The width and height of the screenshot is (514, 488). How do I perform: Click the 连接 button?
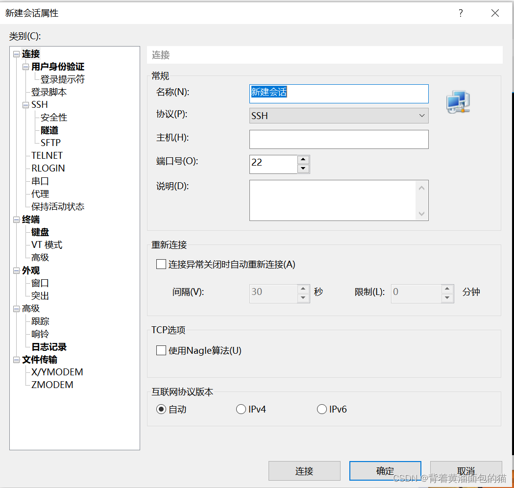[x=304, y=471]
